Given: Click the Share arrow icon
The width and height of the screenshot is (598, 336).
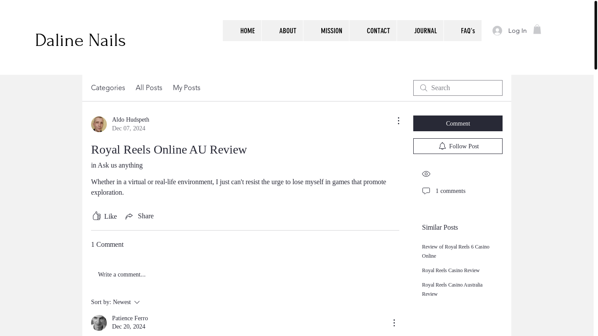Looking at the screenshot, I should [129, 217].
